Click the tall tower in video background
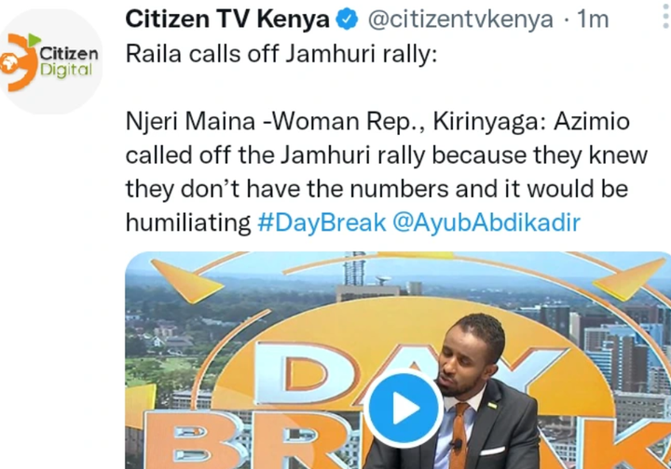The image size is (671, 469). coord(354,271)
